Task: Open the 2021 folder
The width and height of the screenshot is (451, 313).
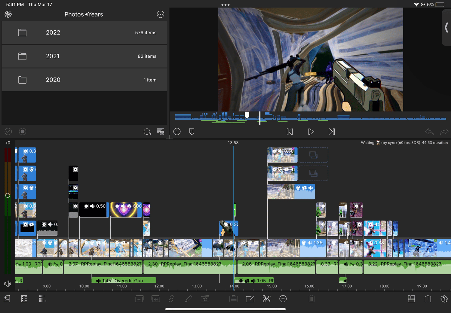Action: pos(84,56)
